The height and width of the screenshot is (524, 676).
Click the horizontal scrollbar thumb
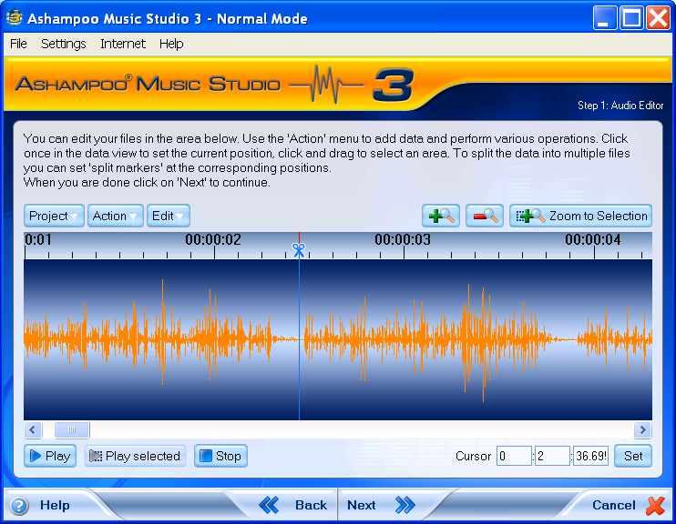pyautogui.click(x=72, y=430)
